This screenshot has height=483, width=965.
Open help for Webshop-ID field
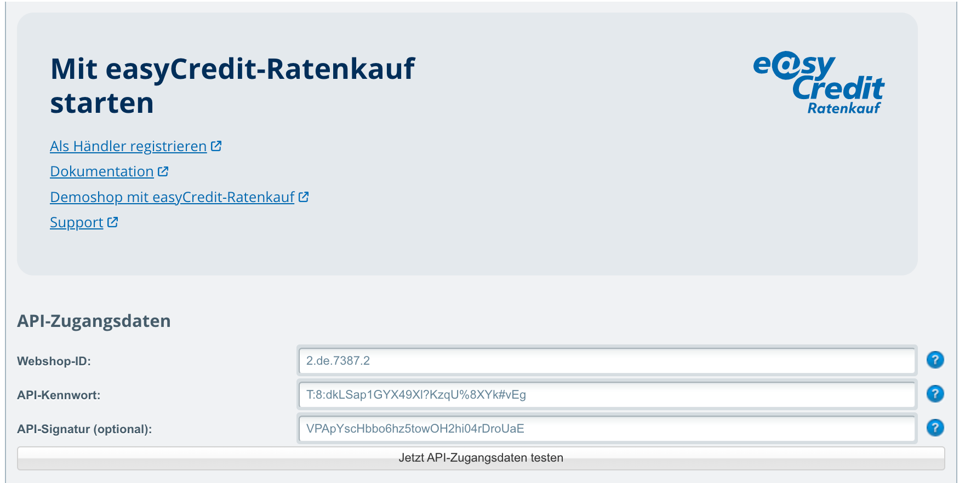point(935,360)
